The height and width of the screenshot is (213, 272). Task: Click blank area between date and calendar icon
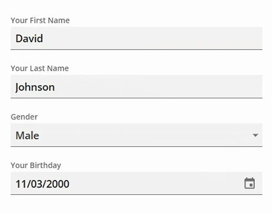coord(157,183)
